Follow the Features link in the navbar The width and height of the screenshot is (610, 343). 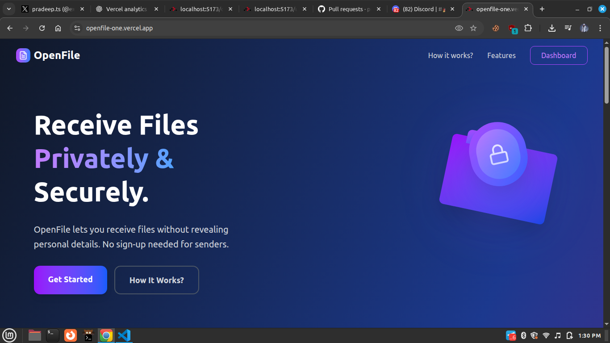click(x=501, y=55)
